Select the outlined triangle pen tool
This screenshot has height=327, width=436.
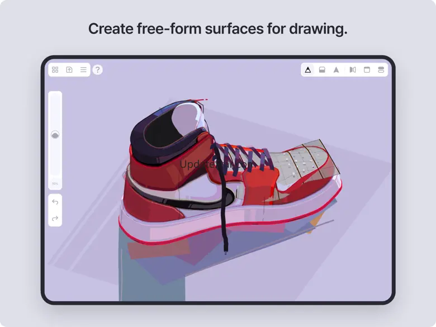point(308,70)
